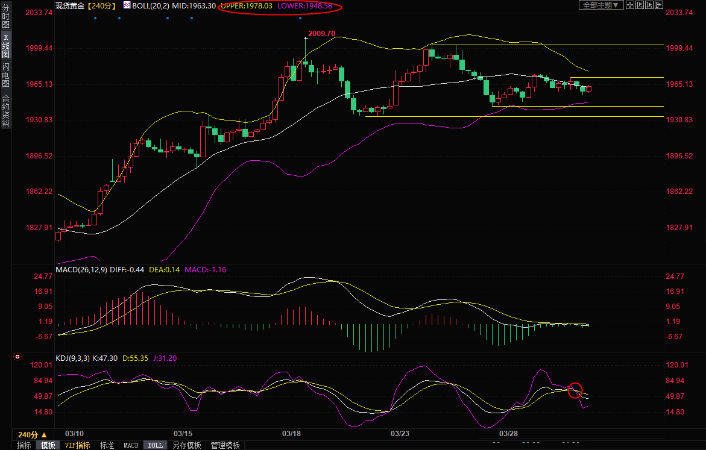Click the 管理模板 button
The image size is (706, 450).
click(x=224, y=445)
